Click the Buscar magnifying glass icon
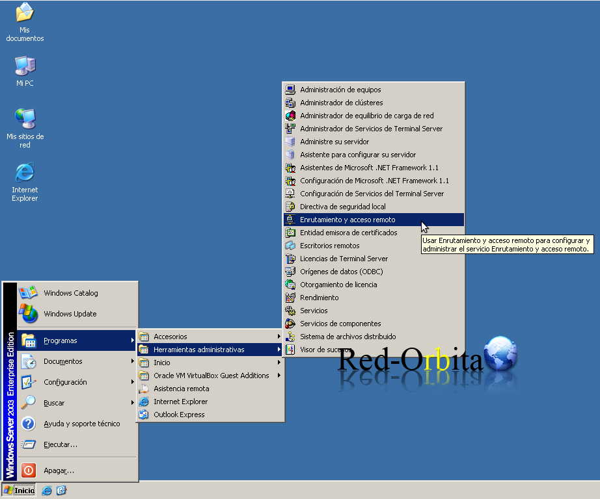 pyautogui.click(x=29, y=403)
